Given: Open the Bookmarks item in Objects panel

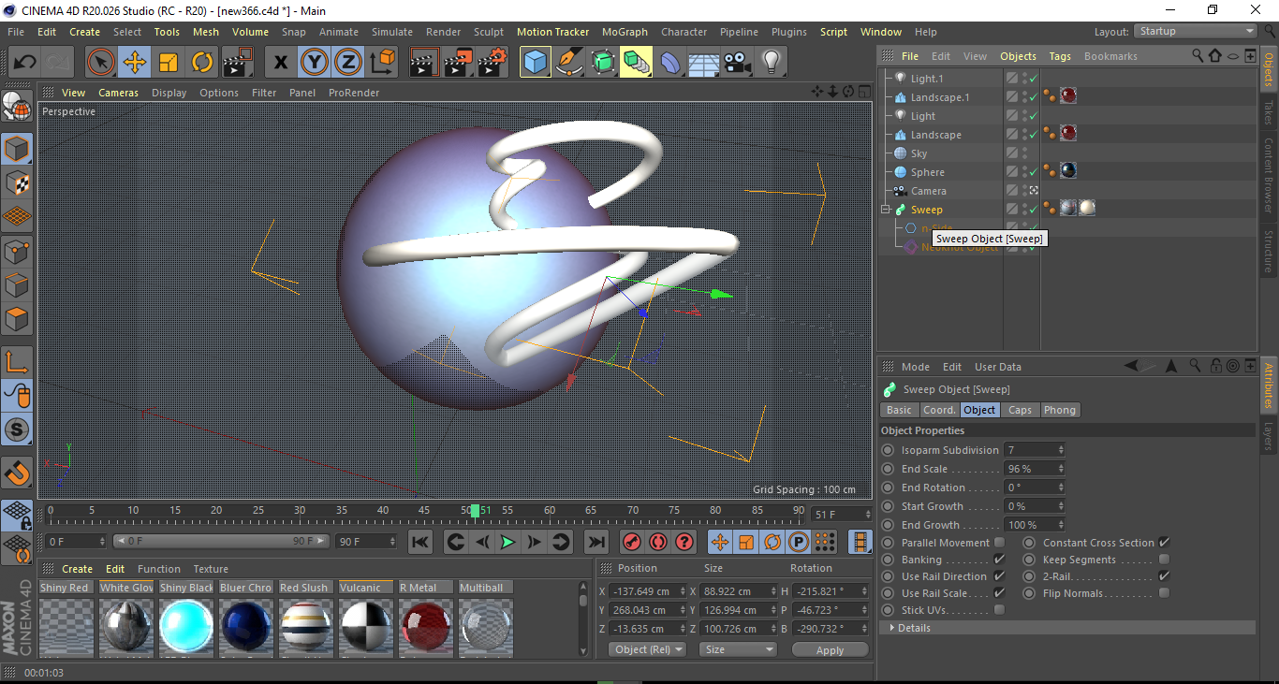Looking at the screenshot, I should coord(1110,56).
